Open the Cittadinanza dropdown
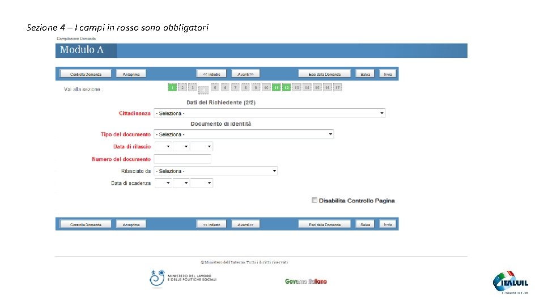This screenshot has height=306, width=544. point(270,113)
